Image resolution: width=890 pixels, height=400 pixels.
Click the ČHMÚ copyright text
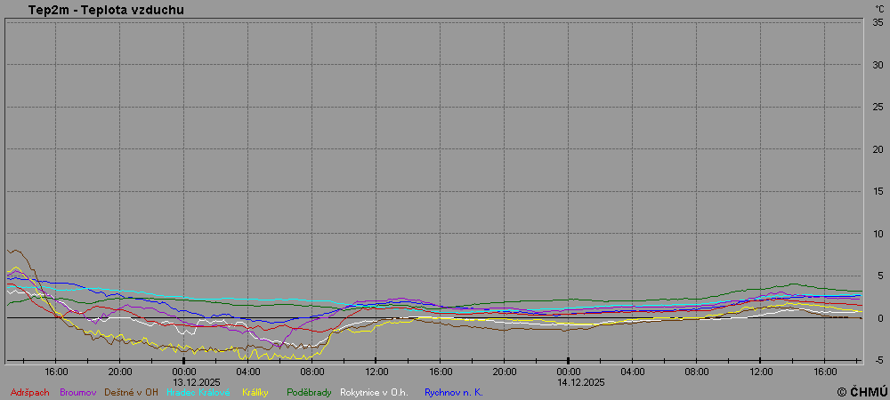(862, 392)
